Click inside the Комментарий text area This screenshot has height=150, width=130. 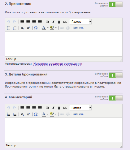64,130
